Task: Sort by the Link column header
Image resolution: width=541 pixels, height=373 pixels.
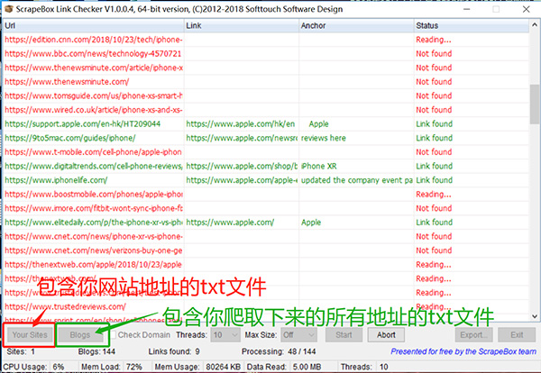Action: coord(241,25)
